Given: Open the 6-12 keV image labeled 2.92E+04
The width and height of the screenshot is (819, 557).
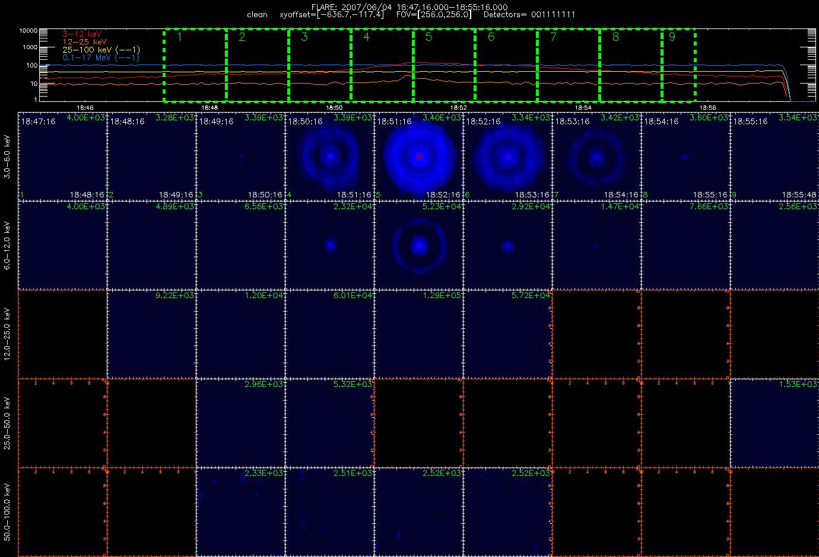Looking at the screenshot, I should click(508, 245).
